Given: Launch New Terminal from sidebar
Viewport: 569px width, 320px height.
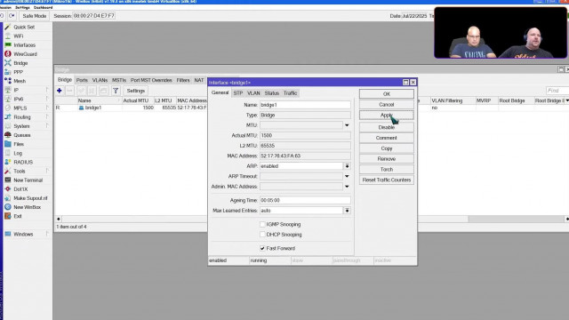Looking at the screenshot, I should (x=28, y=180).
